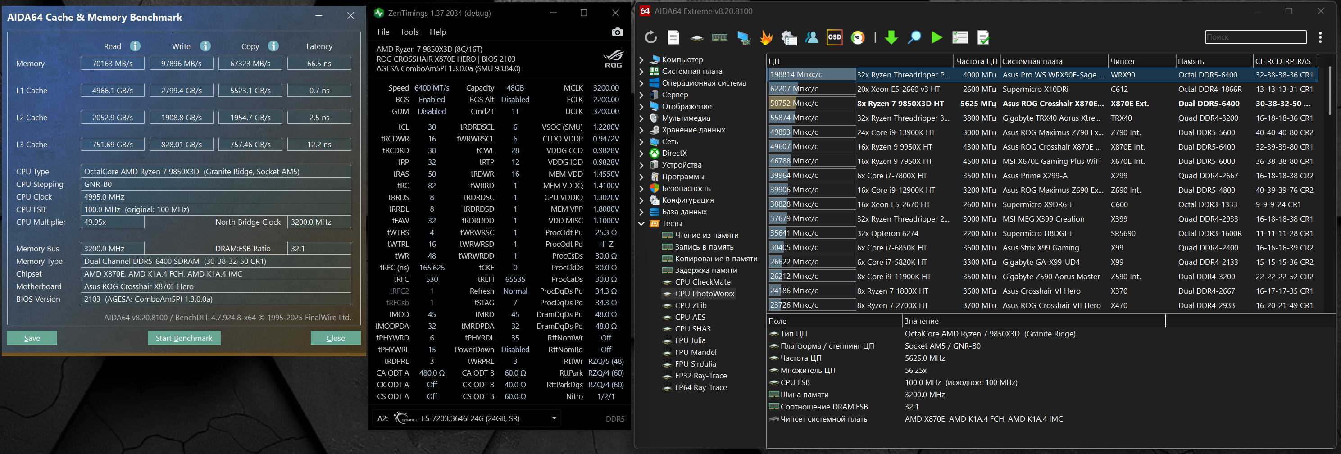Expand the Сервер tree node
This screenshot has height=454, width=1341.
[641, 95]
